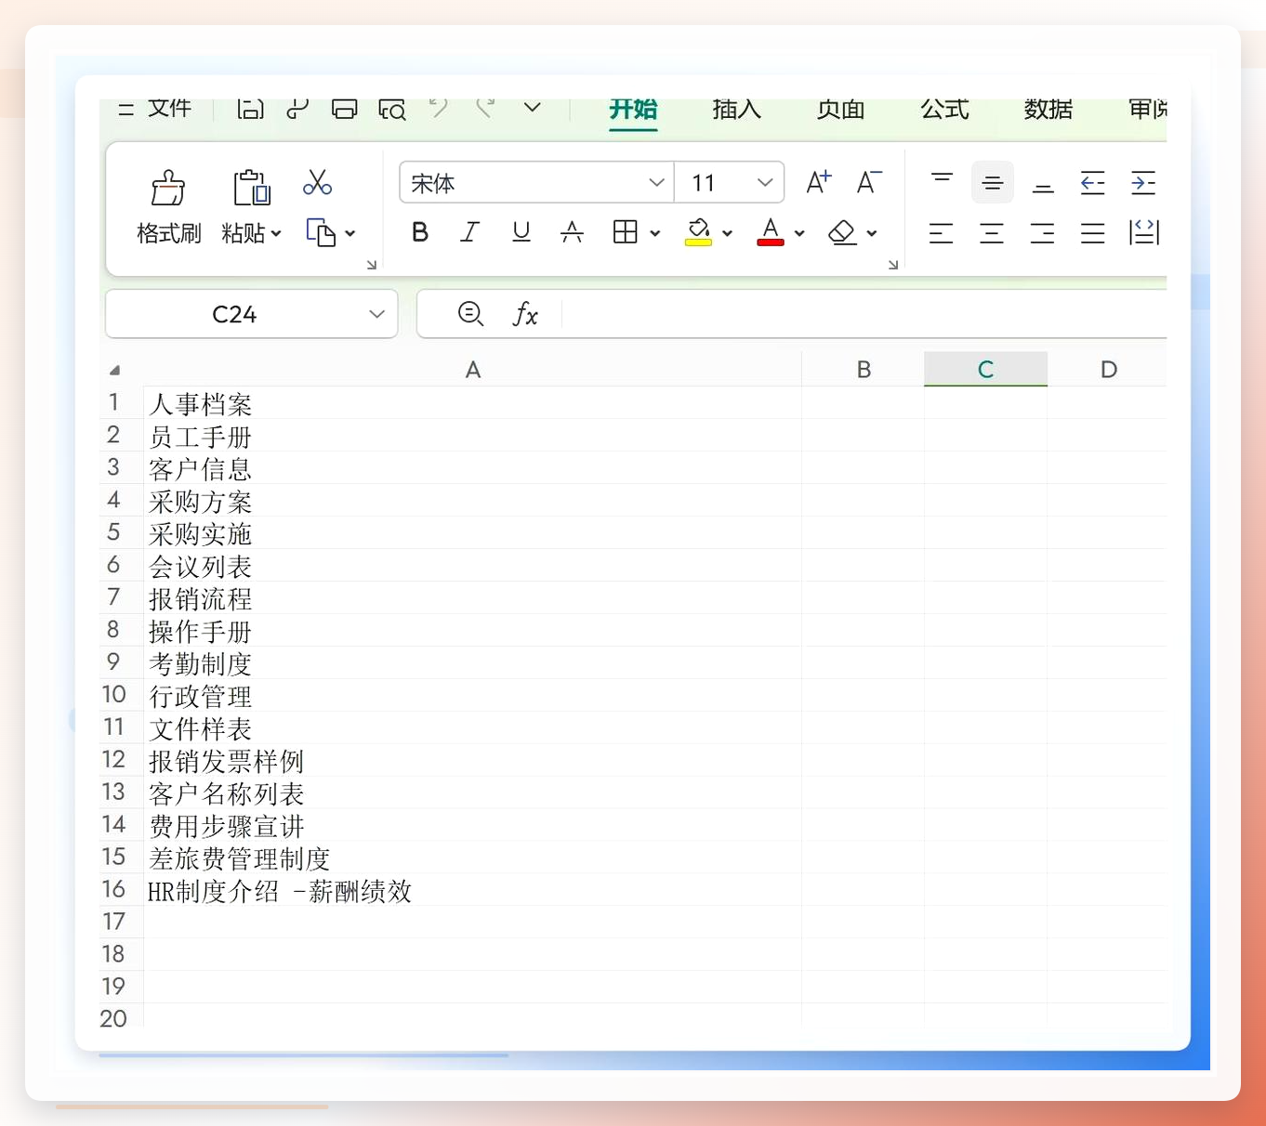Click the Print Preview icon
This screenshot has width=1266, height=1126.
click(392, 110)
